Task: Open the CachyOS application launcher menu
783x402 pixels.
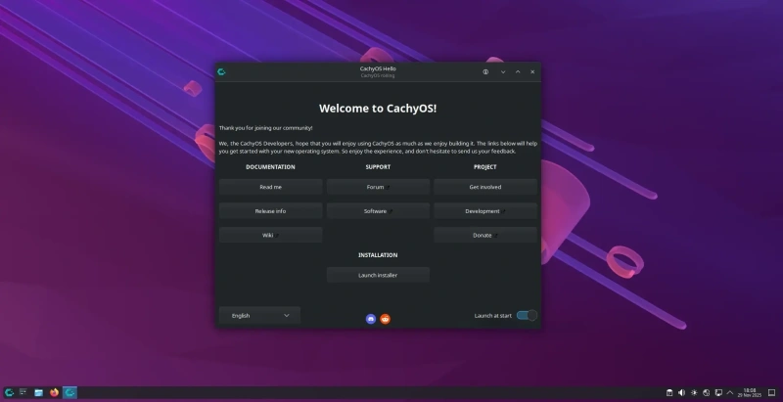Action: click(x=9, y=392)
